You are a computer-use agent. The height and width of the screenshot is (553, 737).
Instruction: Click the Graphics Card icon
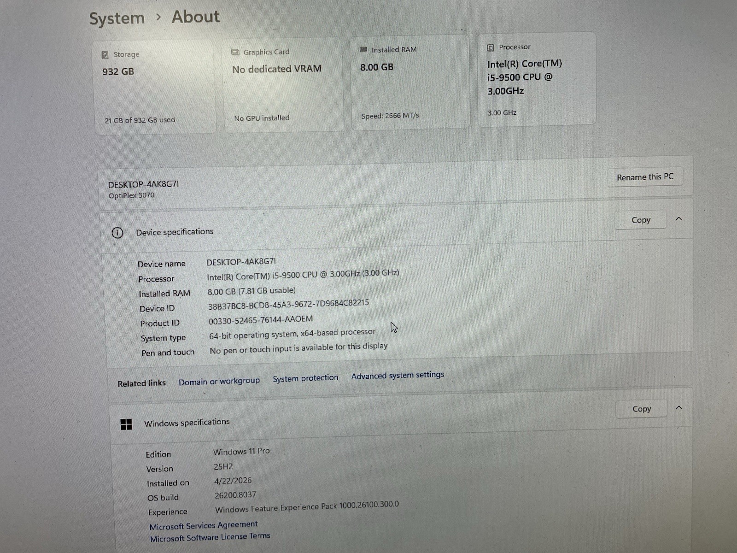click(235, 52)
